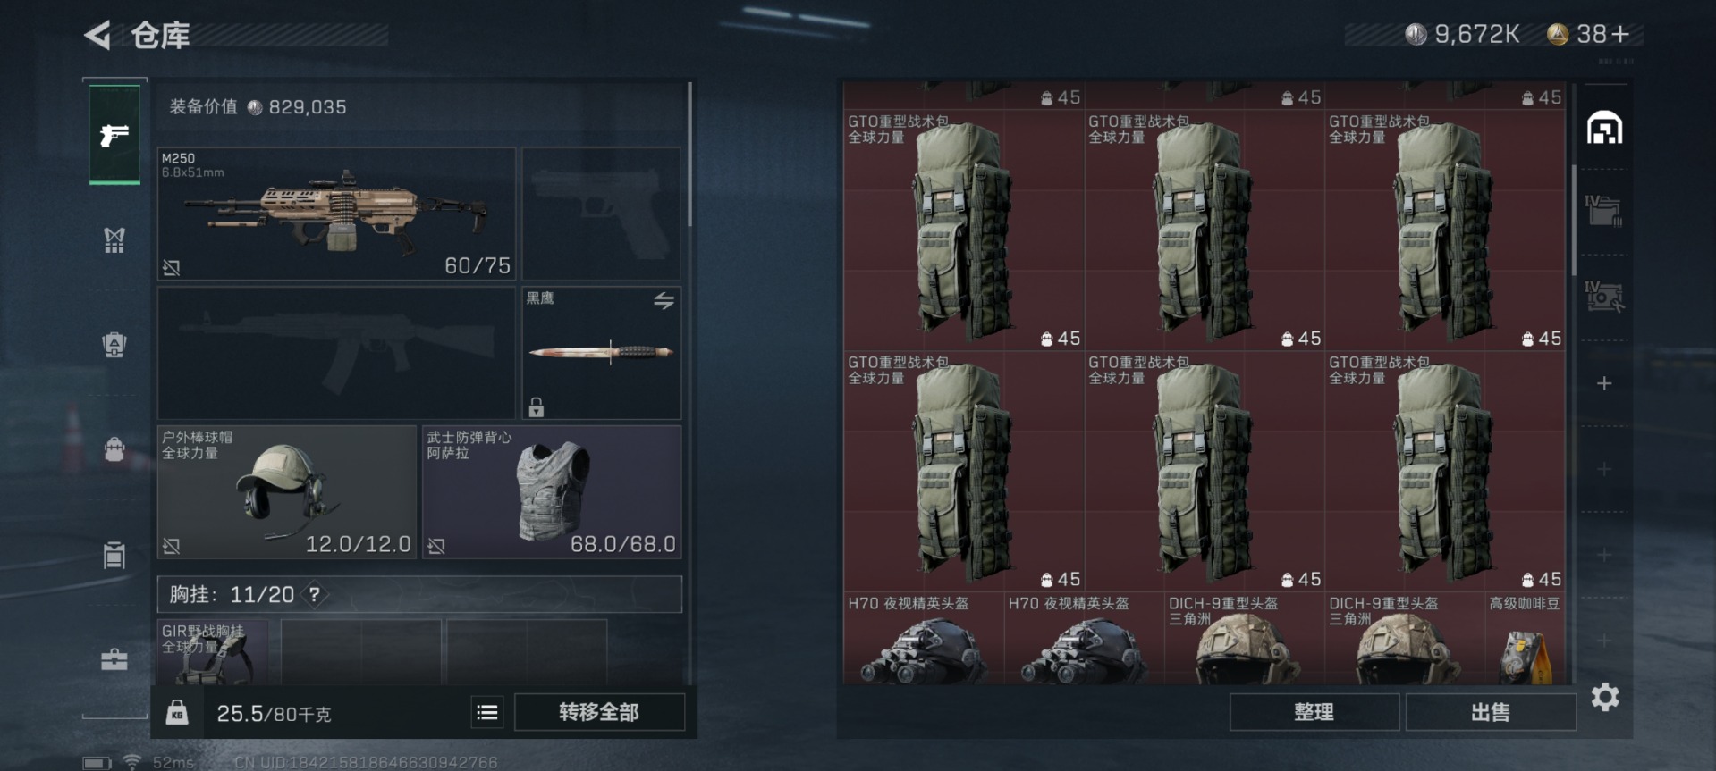Image resolution: width=1716 pixels, height=771 pixels.
Task: Click the stash inventory scrollbar
Action: point(1574,219)
